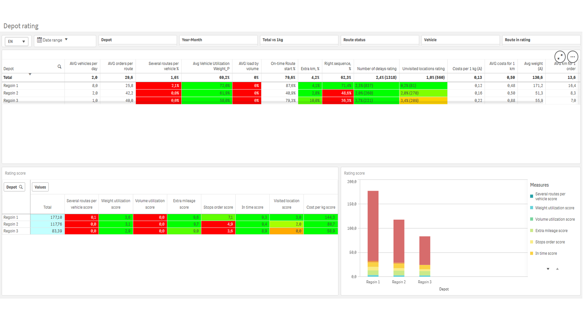
Task: Expand the Date range dropdown arrow
Action: (x=66, y=40)
